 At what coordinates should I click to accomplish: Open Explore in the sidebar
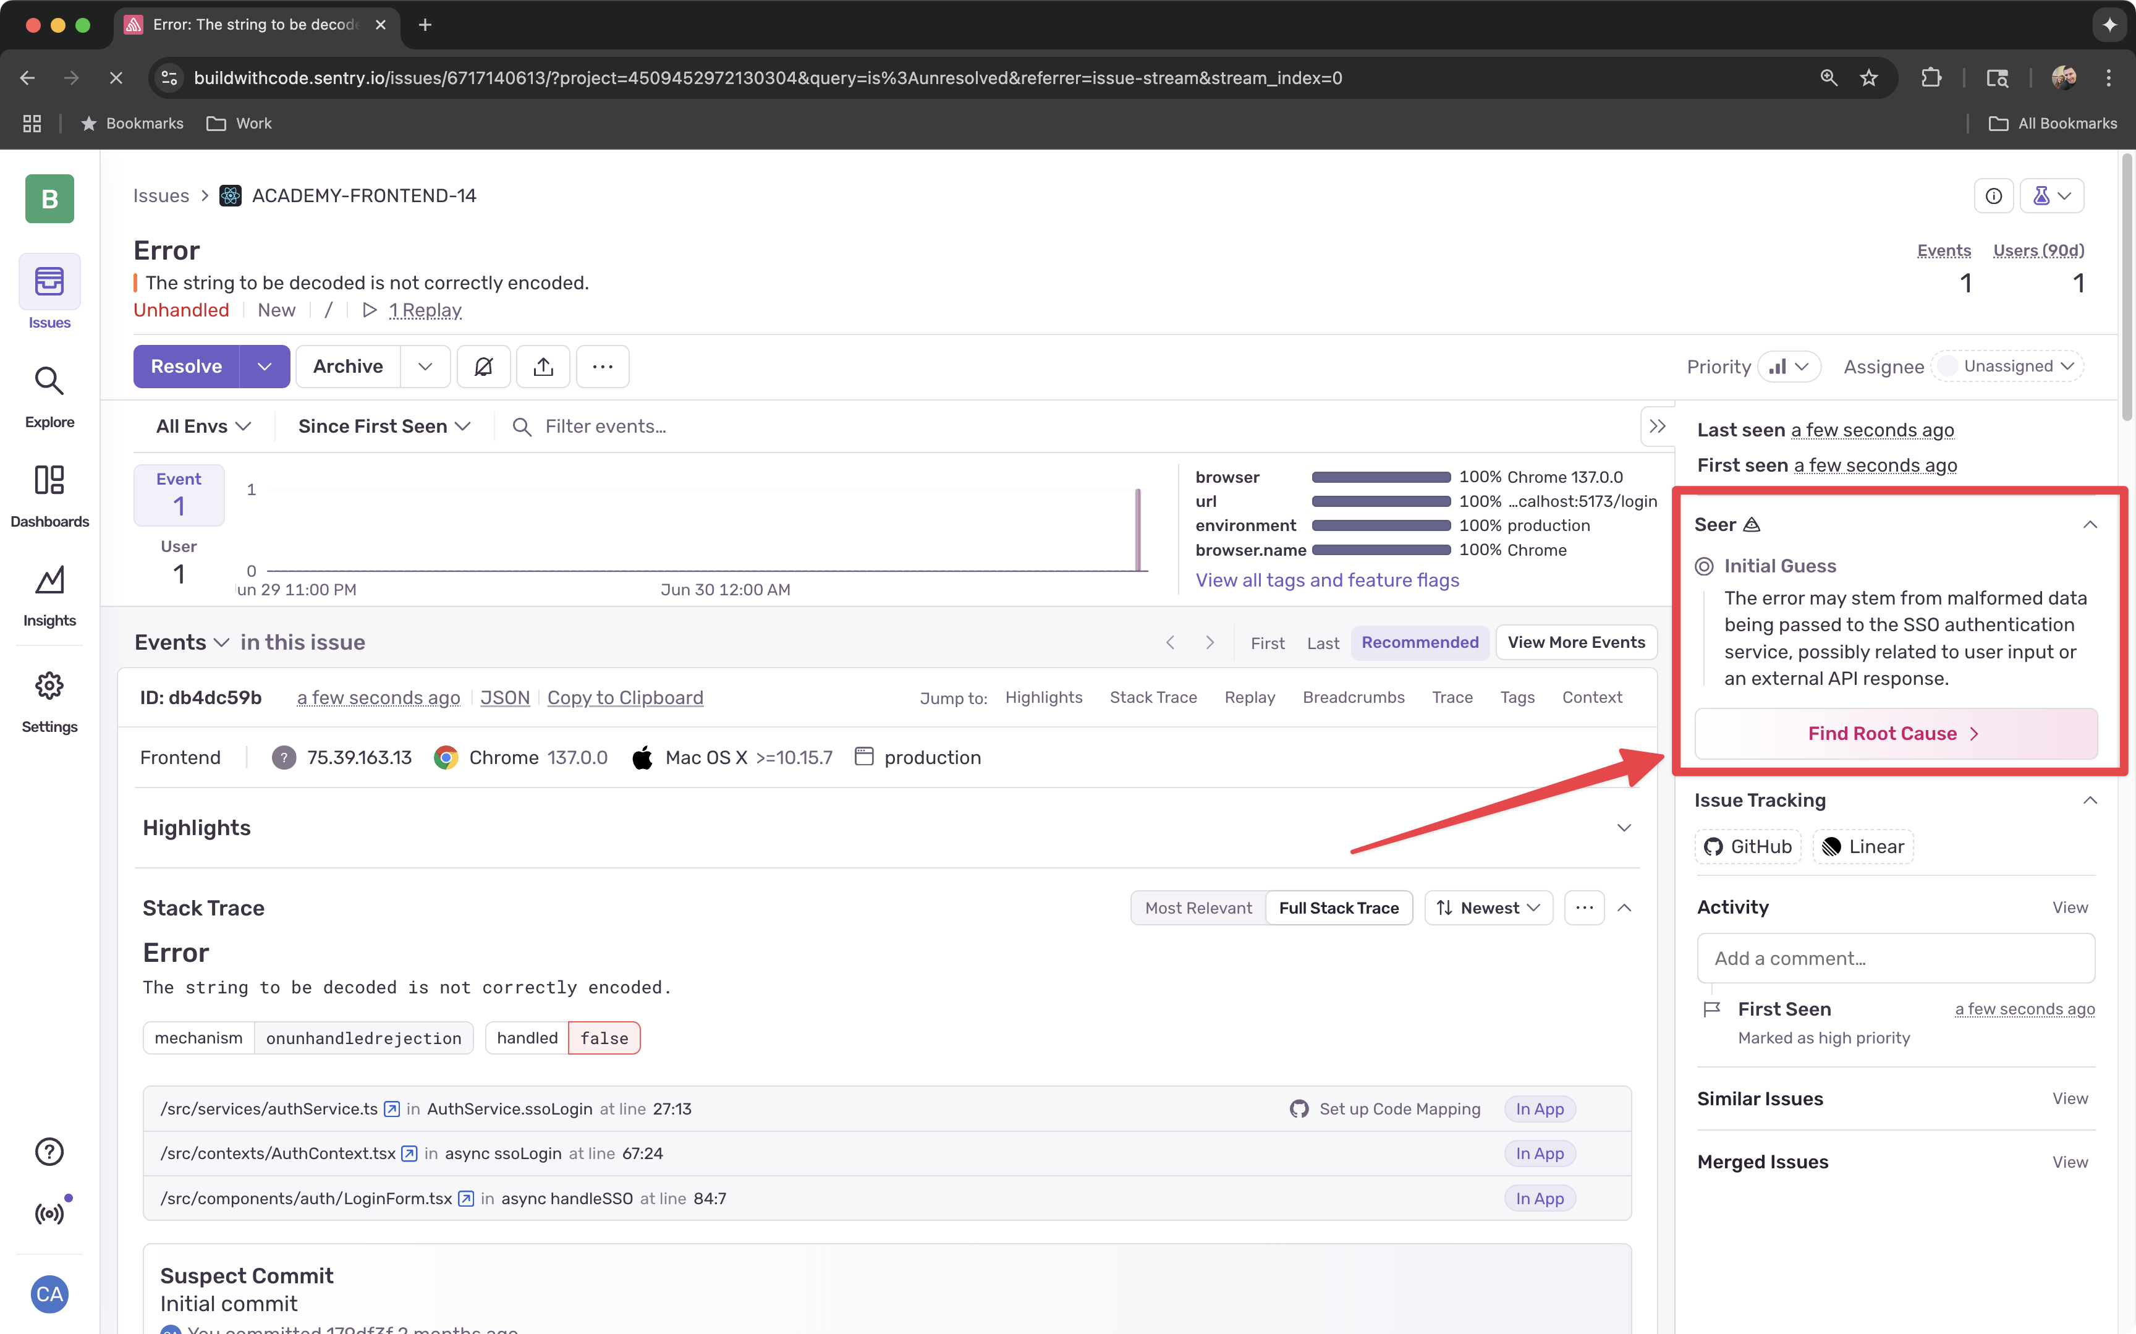point(49,396)
